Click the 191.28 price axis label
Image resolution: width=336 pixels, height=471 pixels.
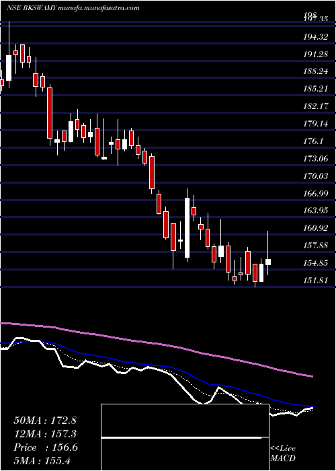tap(315, 55)
